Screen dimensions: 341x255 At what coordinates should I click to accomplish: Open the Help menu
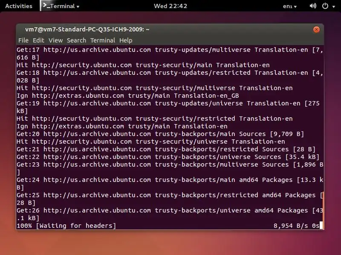(126, 40)
